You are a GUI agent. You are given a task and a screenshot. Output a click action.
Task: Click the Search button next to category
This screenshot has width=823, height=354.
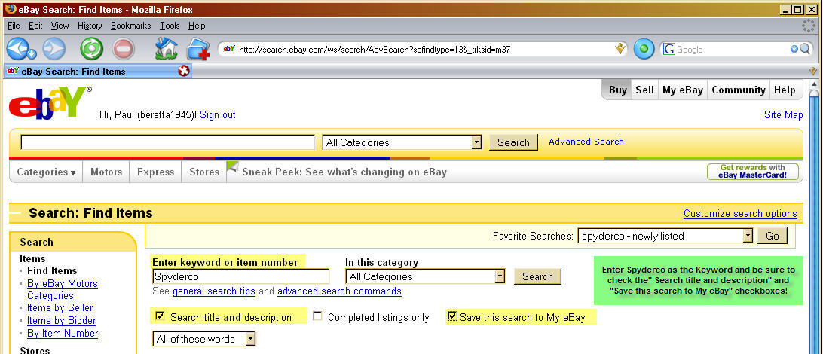point(537,276)
